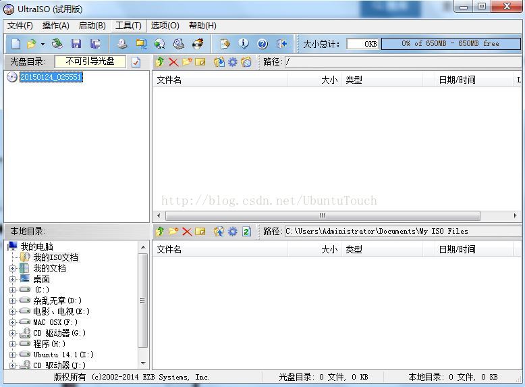525x387 pixels.
Task: Click the Mount to virtual drive icon
Action: (179, 43)
